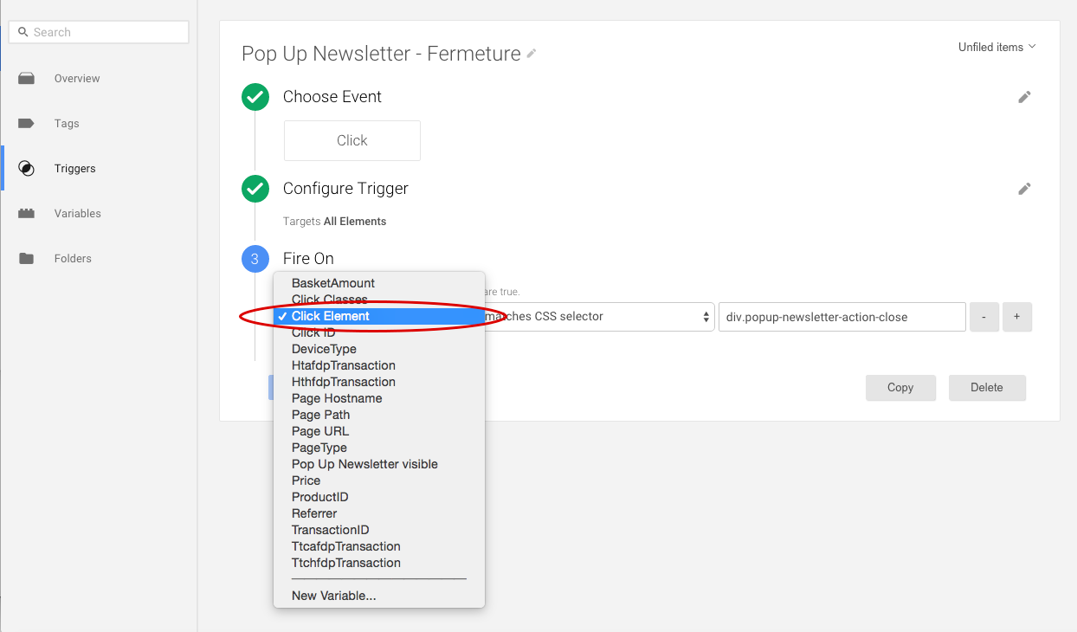
Task: Click New Variable... at list bottom
Action: tap(379, 596)
